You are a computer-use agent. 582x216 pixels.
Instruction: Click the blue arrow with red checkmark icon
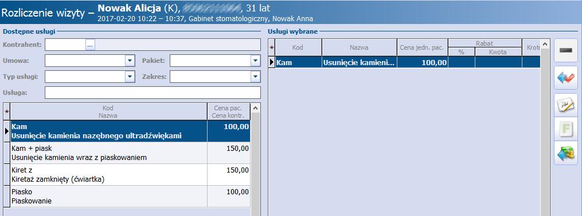566,78
